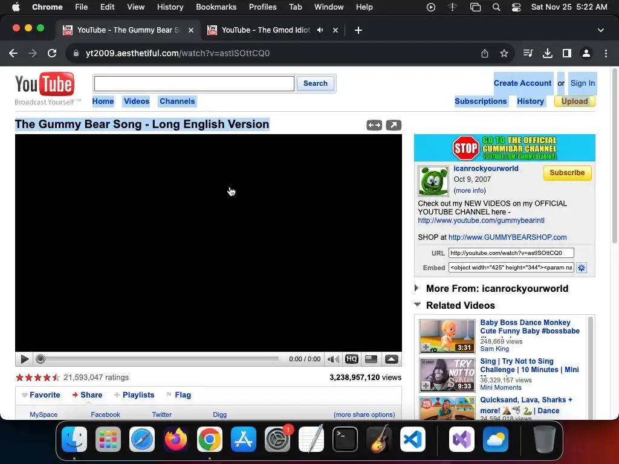Open the Home navigation link

click(x=103, y=101)
